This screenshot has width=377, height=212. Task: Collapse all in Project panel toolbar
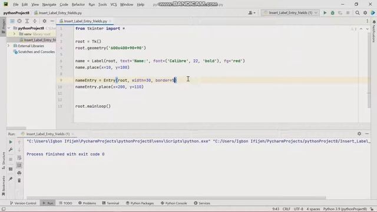click(x=35, y=21)
